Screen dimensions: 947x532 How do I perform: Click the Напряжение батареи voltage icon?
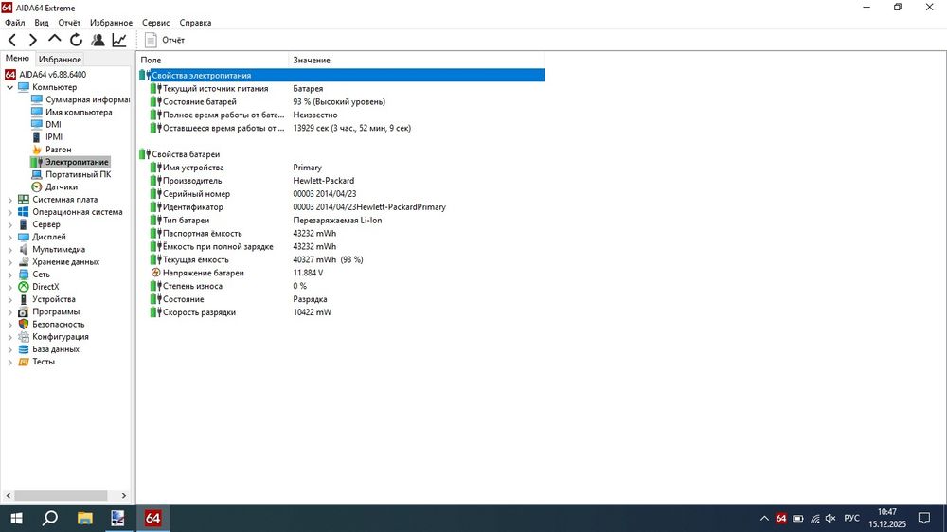(x=156, y=273)
